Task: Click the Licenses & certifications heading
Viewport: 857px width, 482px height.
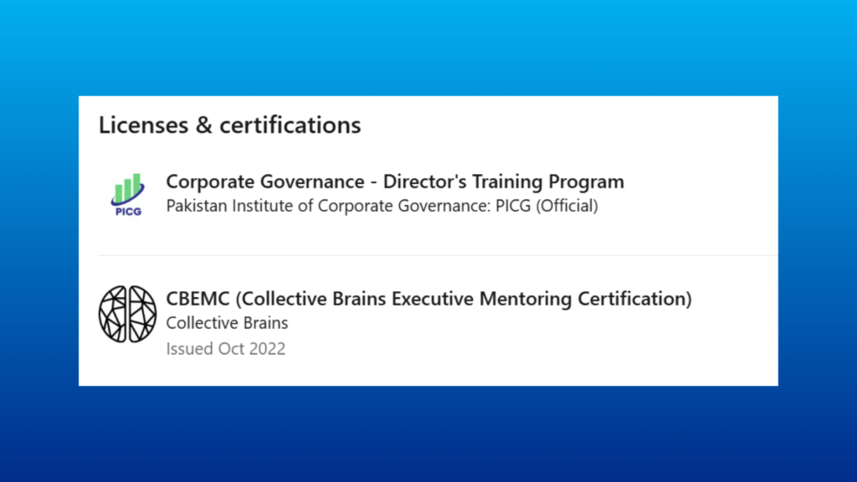Action: coord(229,126)
